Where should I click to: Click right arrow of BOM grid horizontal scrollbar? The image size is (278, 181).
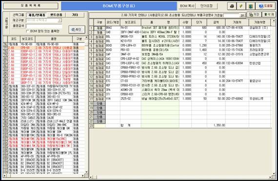coord(270,177)
